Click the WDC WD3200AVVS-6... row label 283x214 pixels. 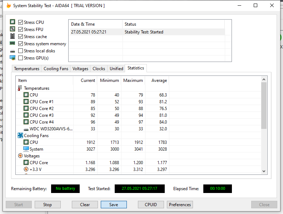(51, 129)
